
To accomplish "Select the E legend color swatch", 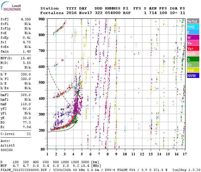I will [193, 32].
